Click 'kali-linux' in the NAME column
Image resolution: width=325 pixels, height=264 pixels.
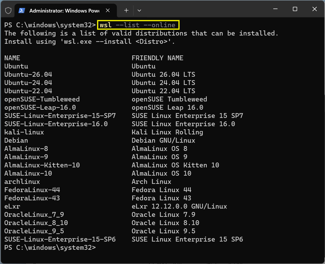(24, 132)
